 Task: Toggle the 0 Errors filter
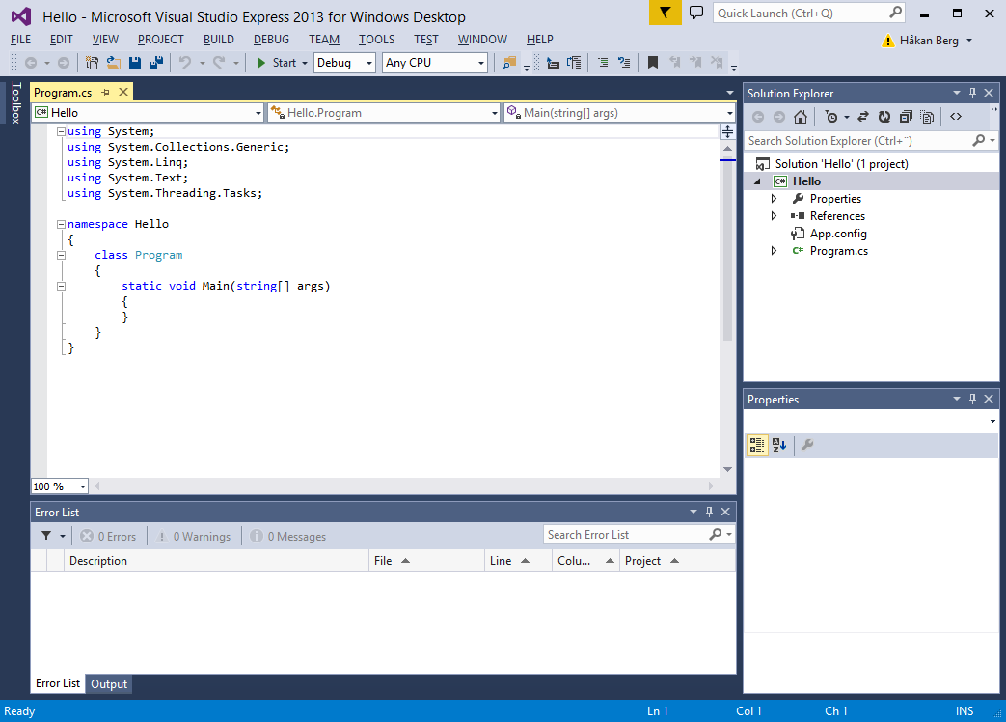[x=108, y=536]
